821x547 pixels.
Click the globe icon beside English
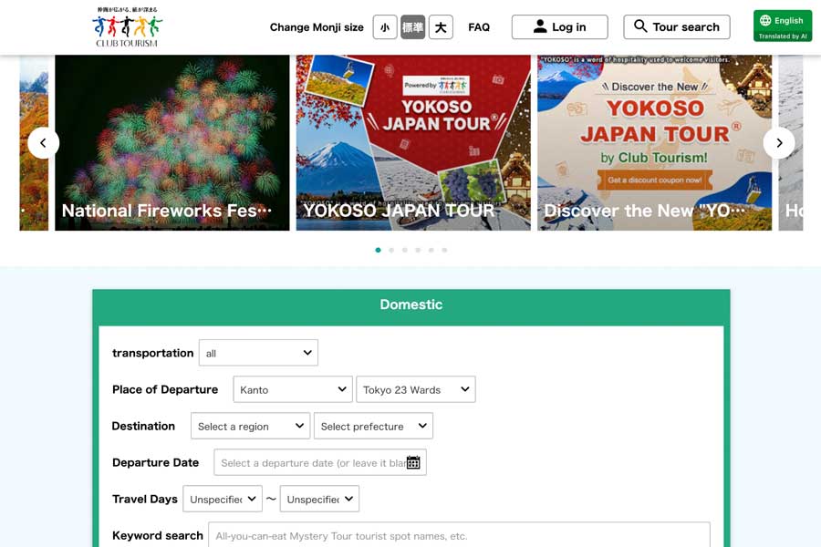[765, 20]
